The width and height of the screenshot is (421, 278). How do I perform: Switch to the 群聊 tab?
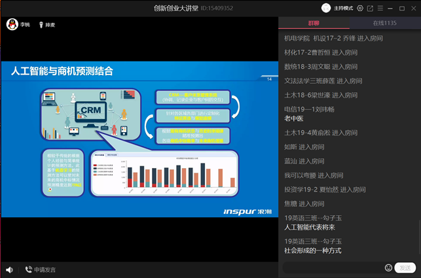(x=314, y=24)
